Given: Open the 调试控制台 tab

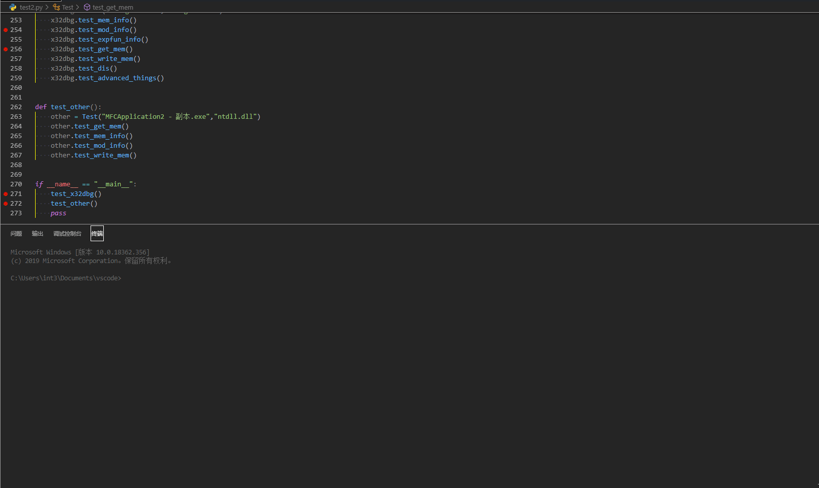Looking at the screenshot, I should click(x=67, y=234).
